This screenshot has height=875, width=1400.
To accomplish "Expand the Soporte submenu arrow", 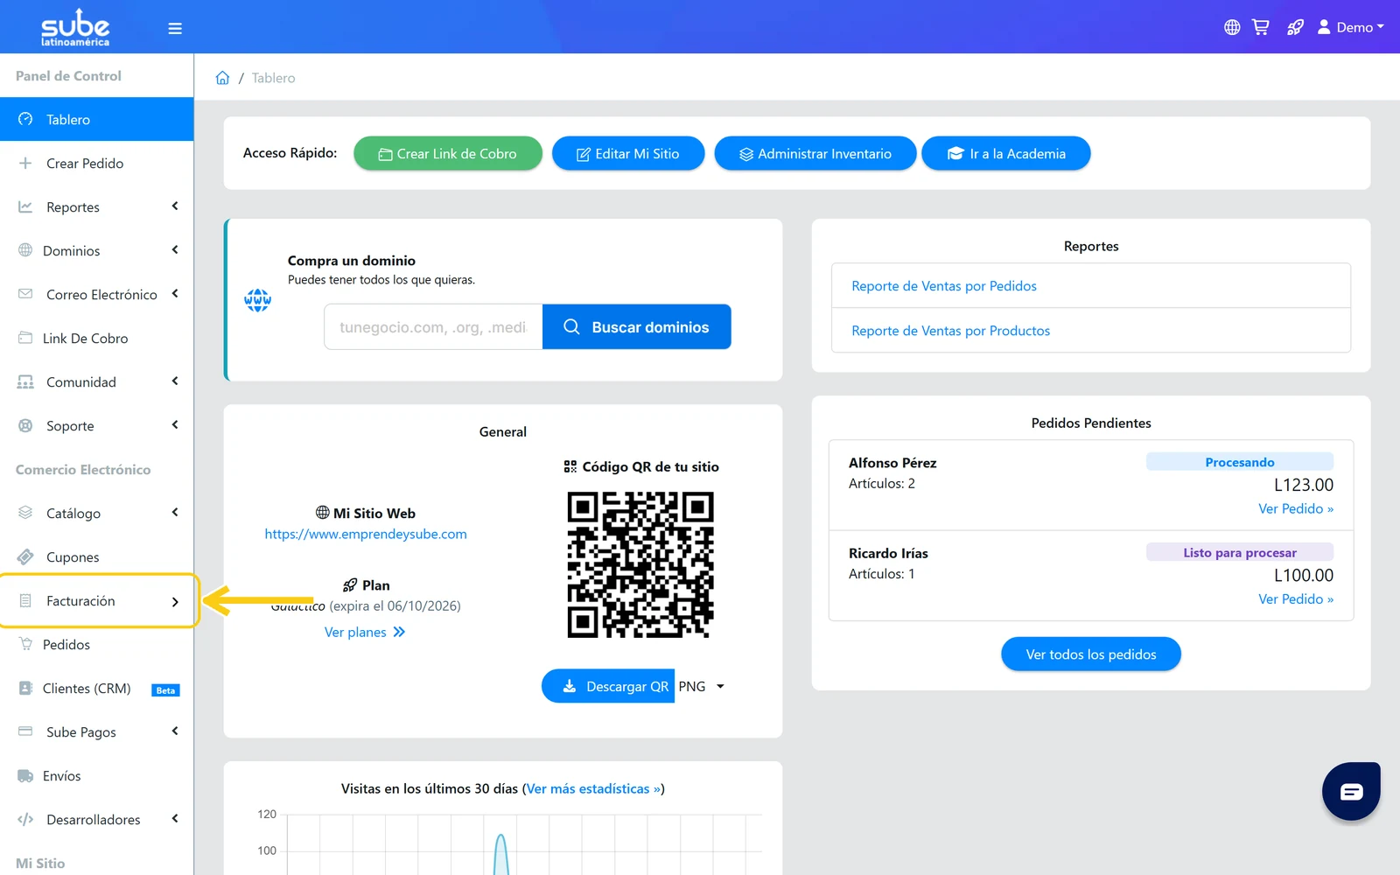I will [x=175, y=425].
